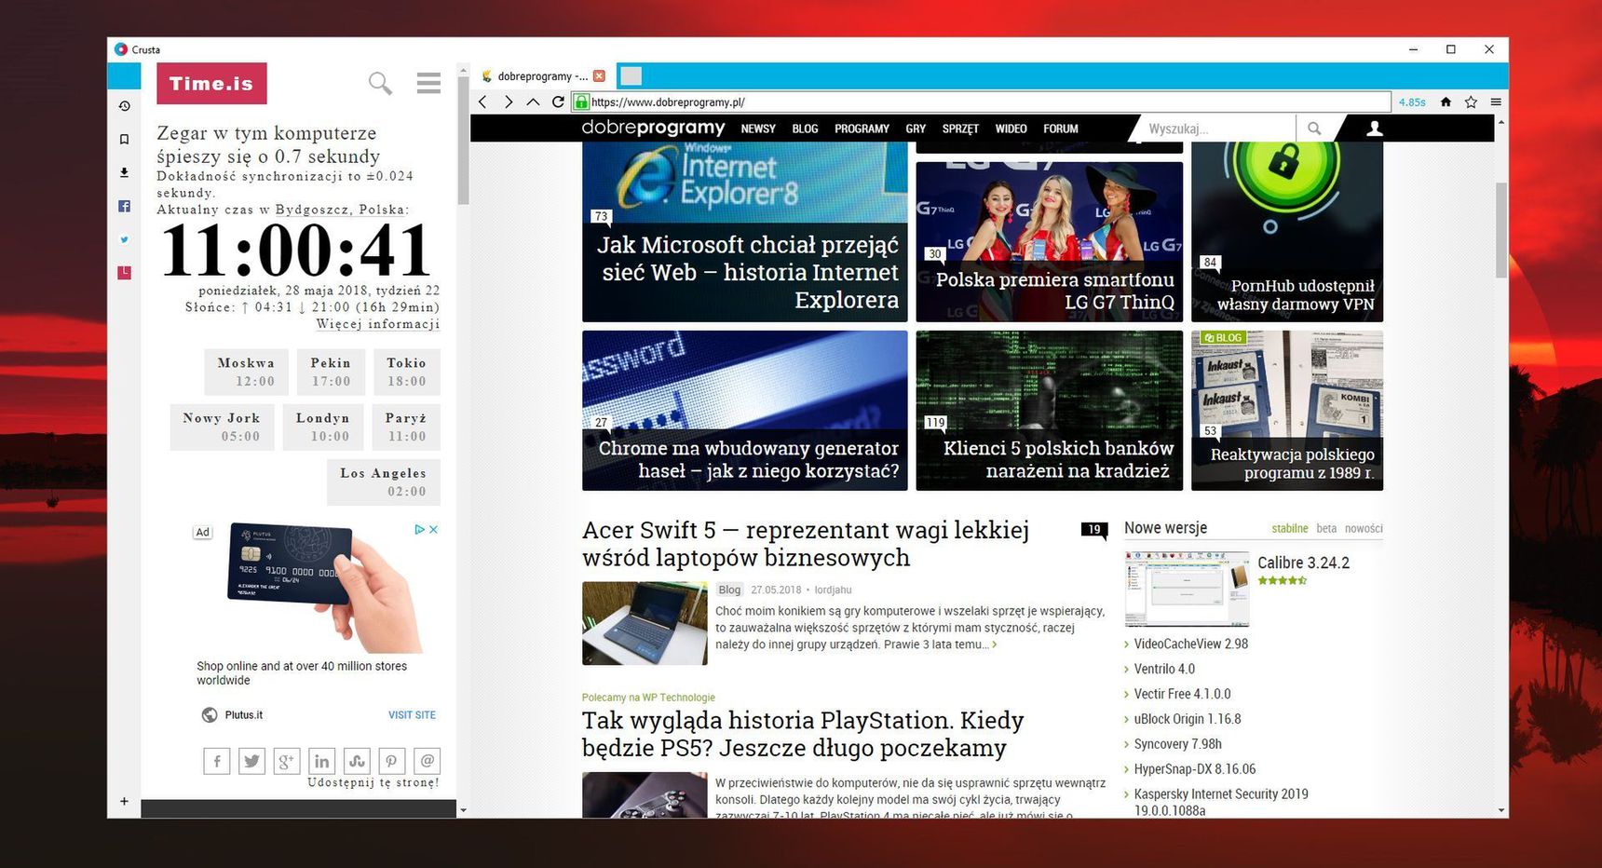Open downloads icon in Crusta sidebar
Viewport: 1602px width, 868px height.
click(124, 172)
